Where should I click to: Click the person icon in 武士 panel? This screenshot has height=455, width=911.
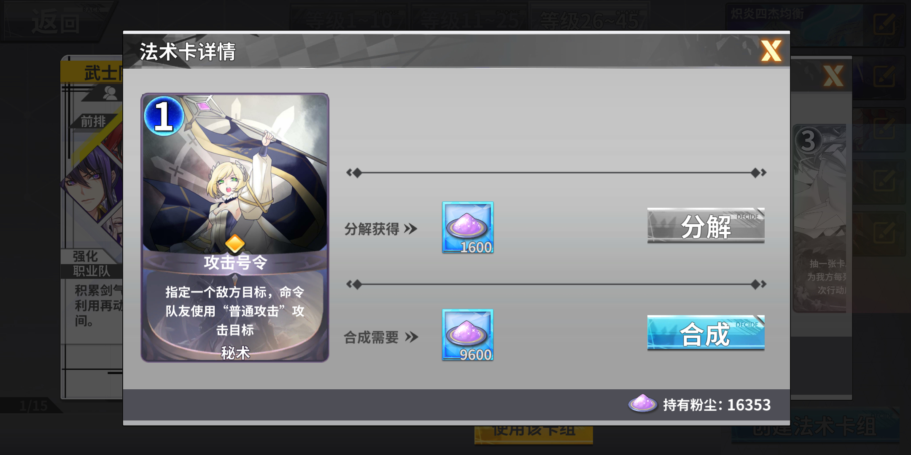pos(110,93)
